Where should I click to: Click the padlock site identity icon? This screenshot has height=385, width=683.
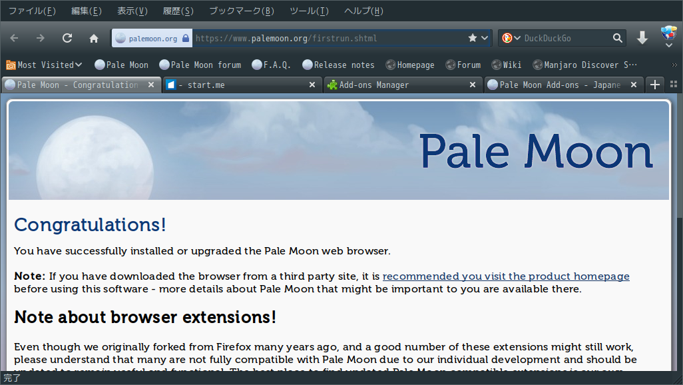[x=186, y=39]
